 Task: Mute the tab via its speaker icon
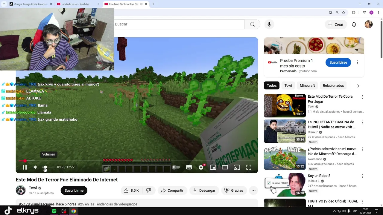pos(141,4)
